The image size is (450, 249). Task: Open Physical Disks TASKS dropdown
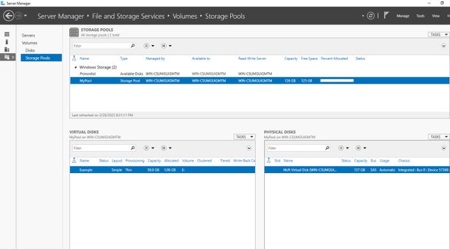(438, 136)
